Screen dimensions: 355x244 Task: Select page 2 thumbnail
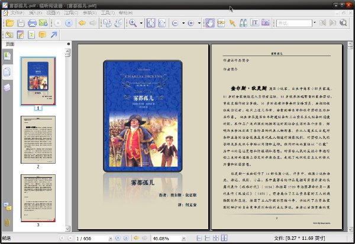pos(38,139)
